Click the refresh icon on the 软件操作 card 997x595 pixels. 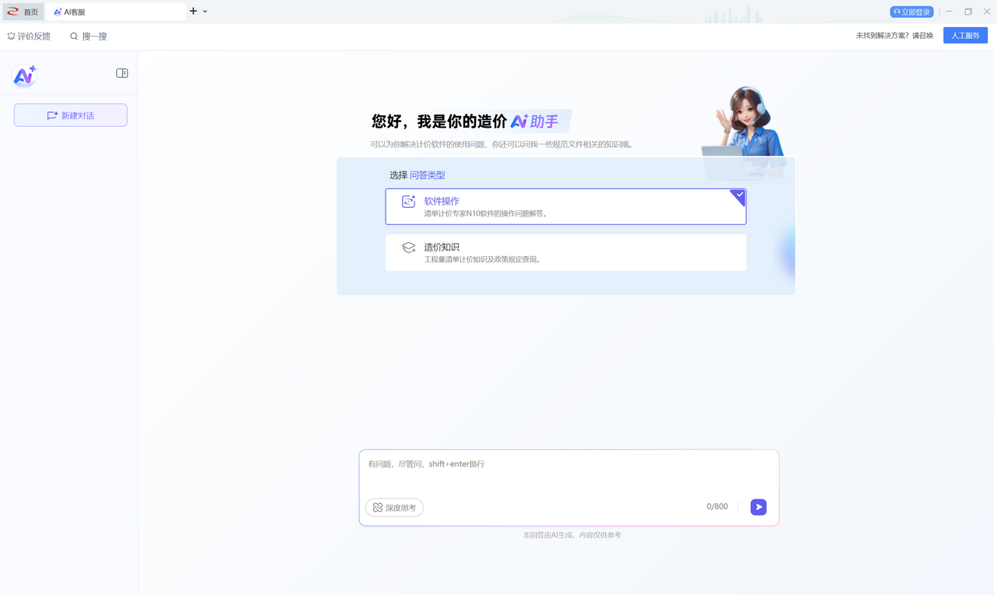point(408,200)
